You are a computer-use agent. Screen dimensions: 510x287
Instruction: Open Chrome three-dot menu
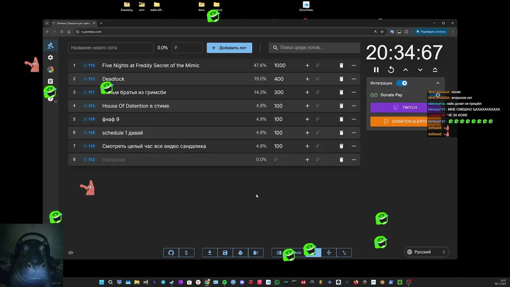pyautogui.click(x=453, y=31)
